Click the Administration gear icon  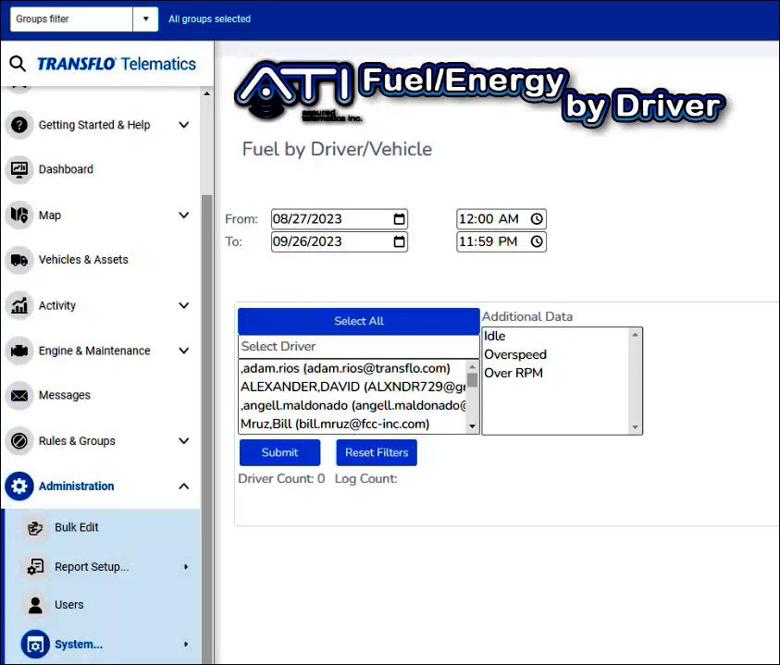[x=19, y=486]
